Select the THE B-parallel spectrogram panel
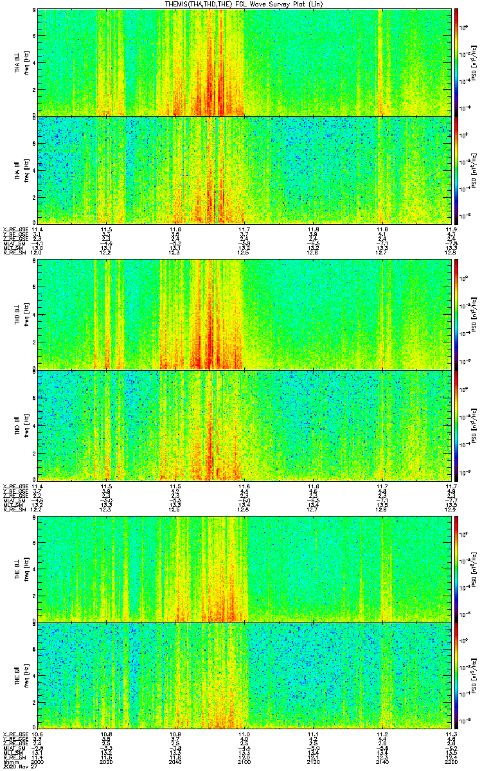 (x=244, y=675)
